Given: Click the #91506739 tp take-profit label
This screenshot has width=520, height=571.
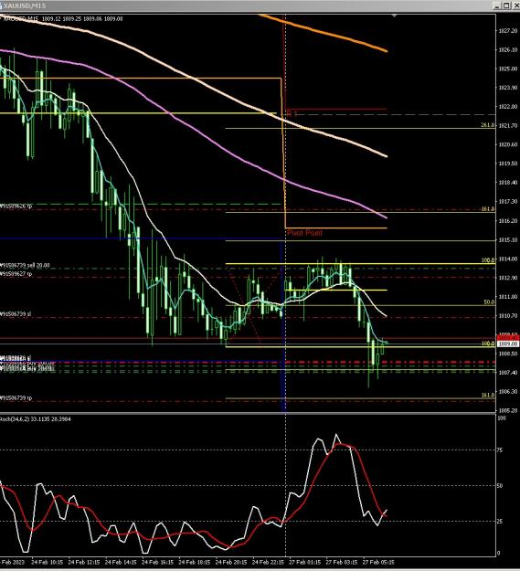Looking at the screenshot, I should pyautogui.click(x=16, y=398).
